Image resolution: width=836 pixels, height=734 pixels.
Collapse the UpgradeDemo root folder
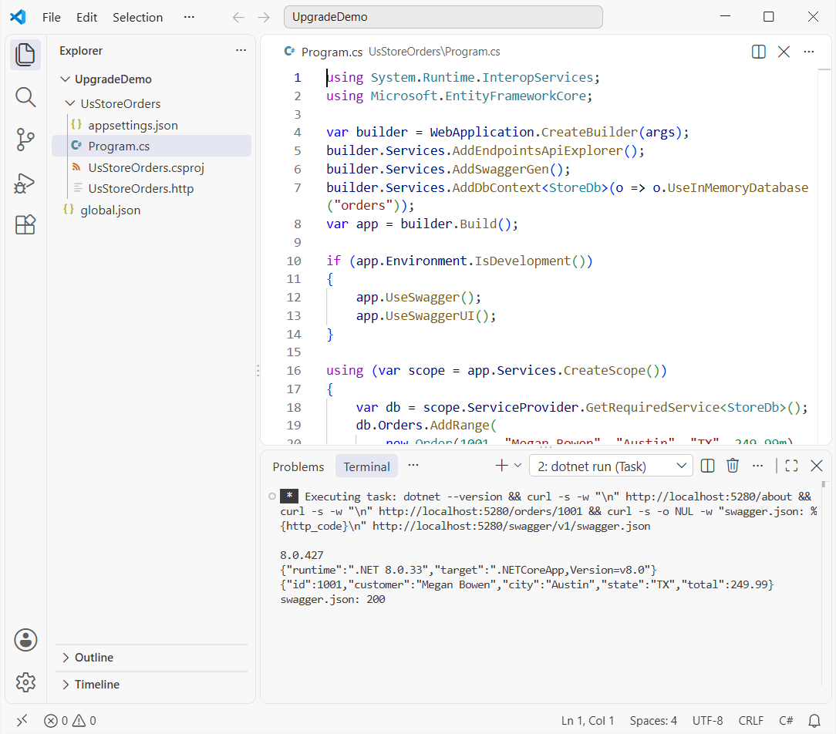(66, 79)
